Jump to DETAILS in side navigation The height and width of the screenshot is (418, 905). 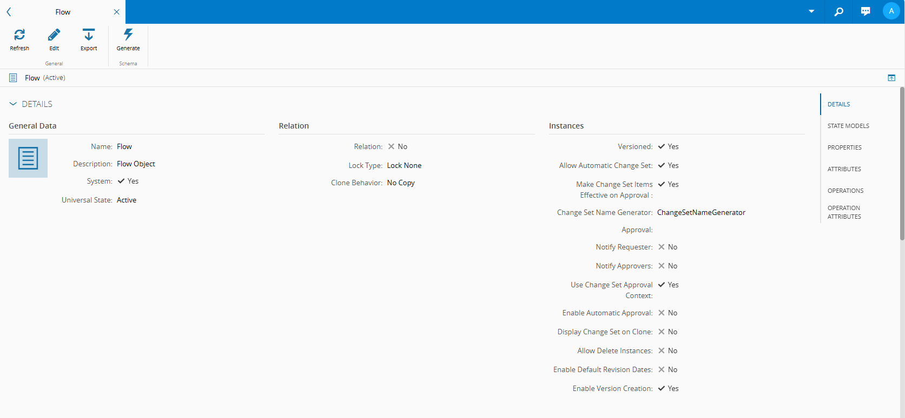tap(838, 104)
